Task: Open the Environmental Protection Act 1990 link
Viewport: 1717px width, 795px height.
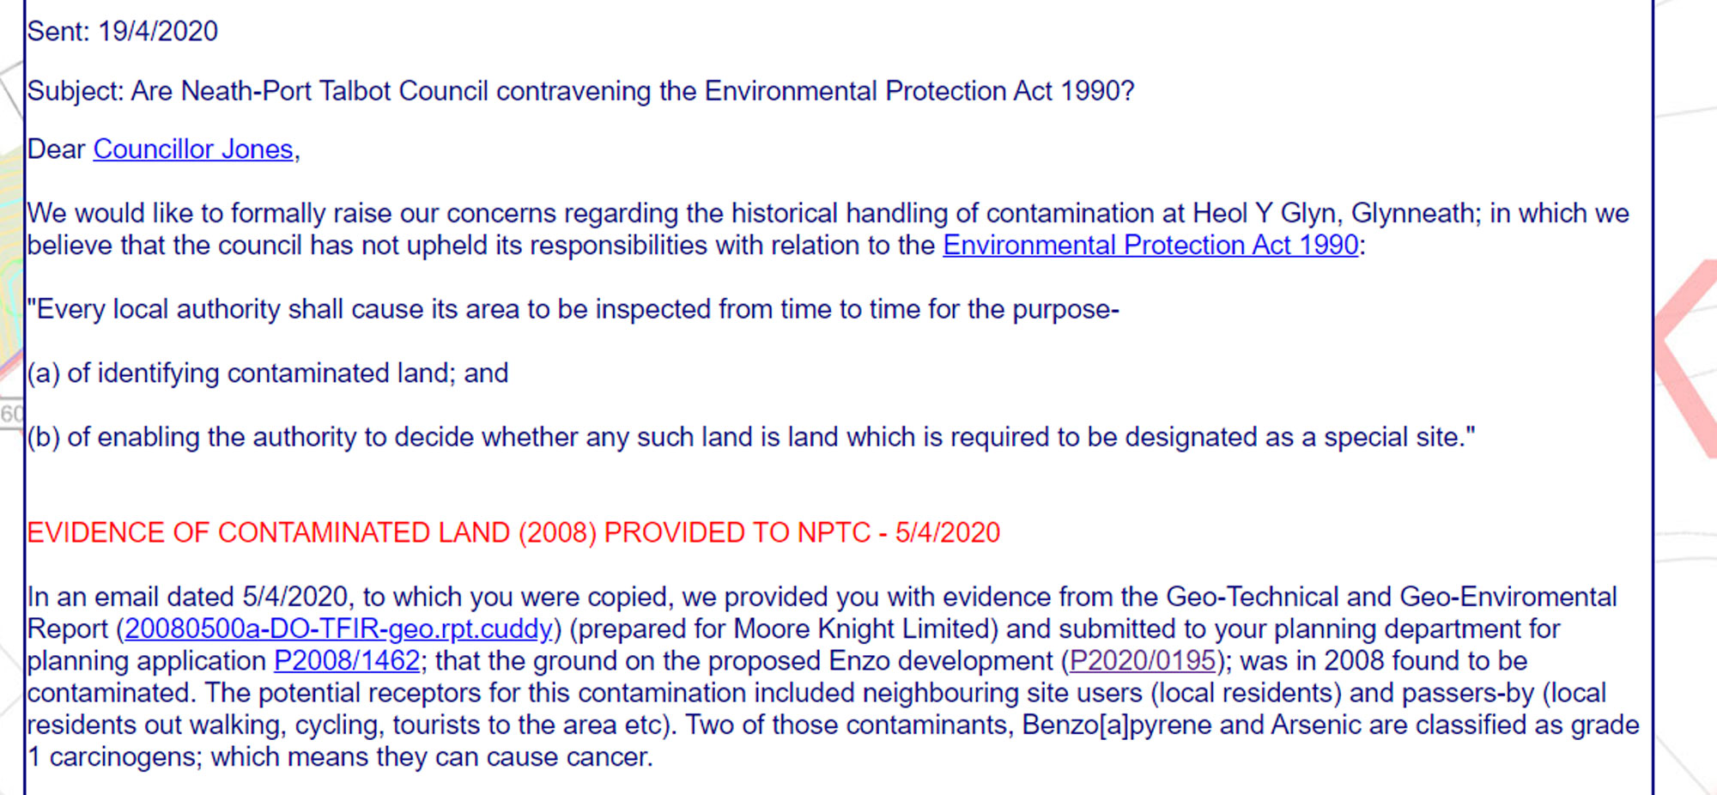Action: point(1150,246)
